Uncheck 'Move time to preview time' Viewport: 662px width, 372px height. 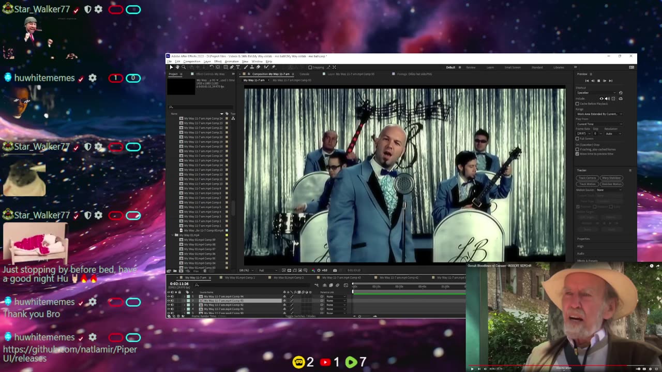(577, 154)
